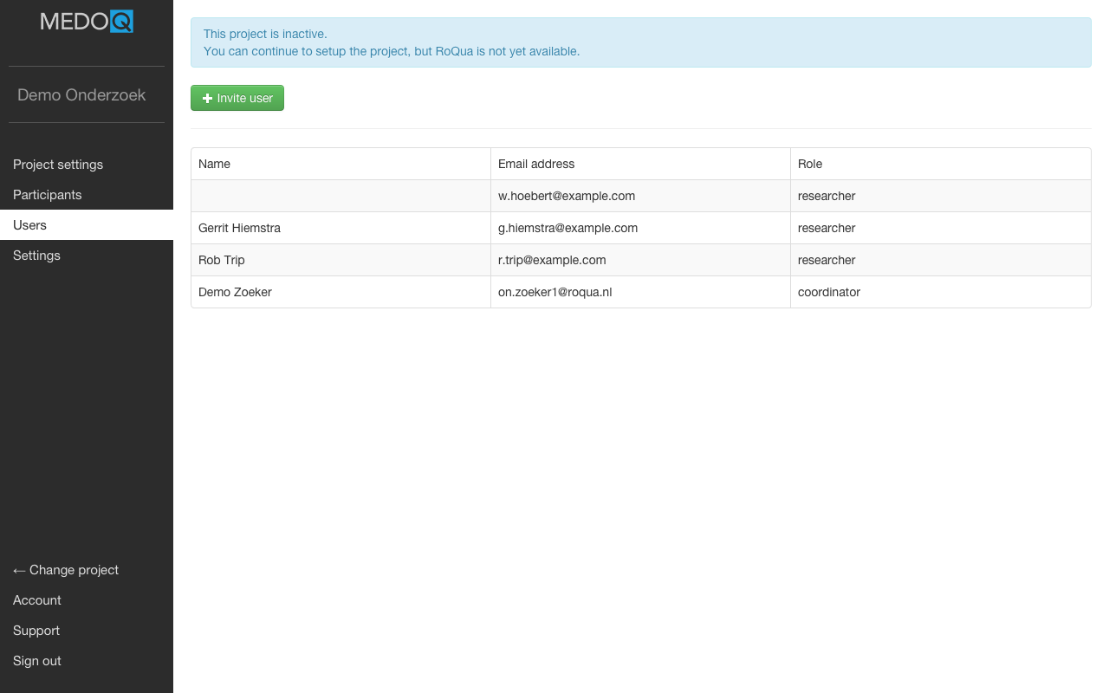The height and width of the screenshot is (693, 1109).
Task: Select the Gerrit Hiemstra name cell
Action: point(239,228)
